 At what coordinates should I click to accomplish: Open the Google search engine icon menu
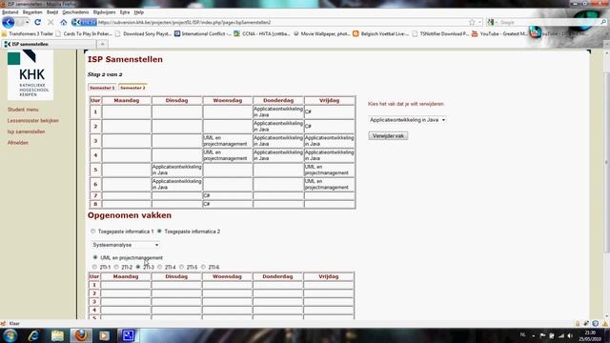pyautogui.click(x=491, y=22)
